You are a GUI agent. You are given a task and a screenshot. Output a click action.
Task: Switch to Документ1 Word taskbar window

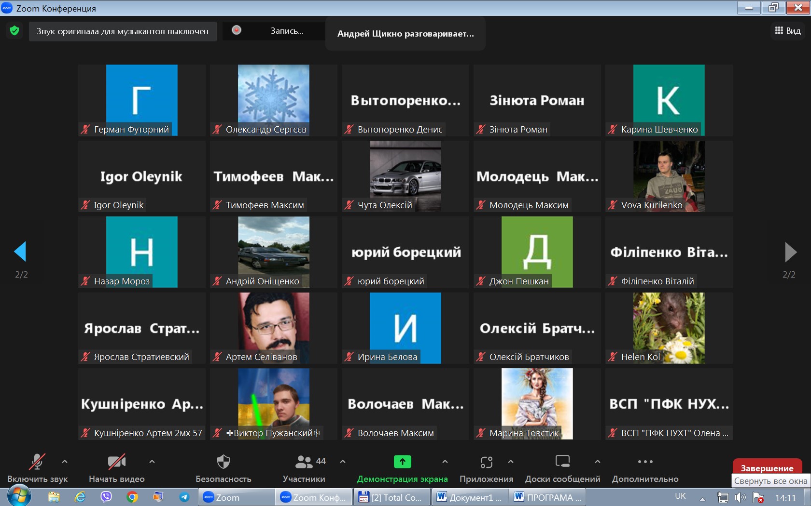[x=470, y=497]
